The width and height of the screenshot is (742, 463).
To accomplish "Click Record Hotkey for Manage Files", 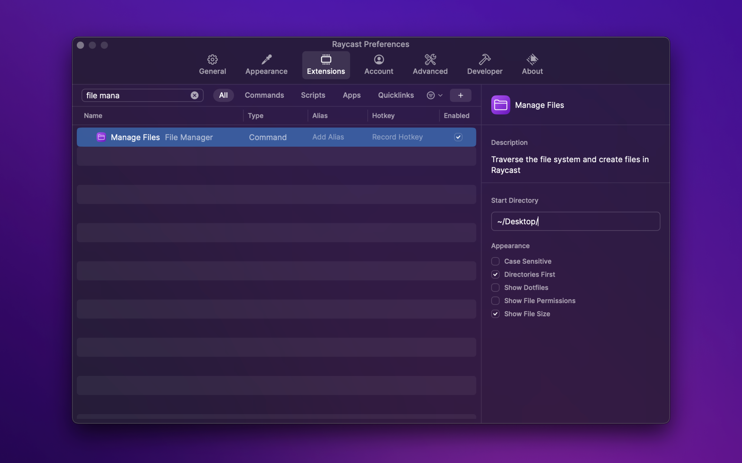I will point(397,137).
